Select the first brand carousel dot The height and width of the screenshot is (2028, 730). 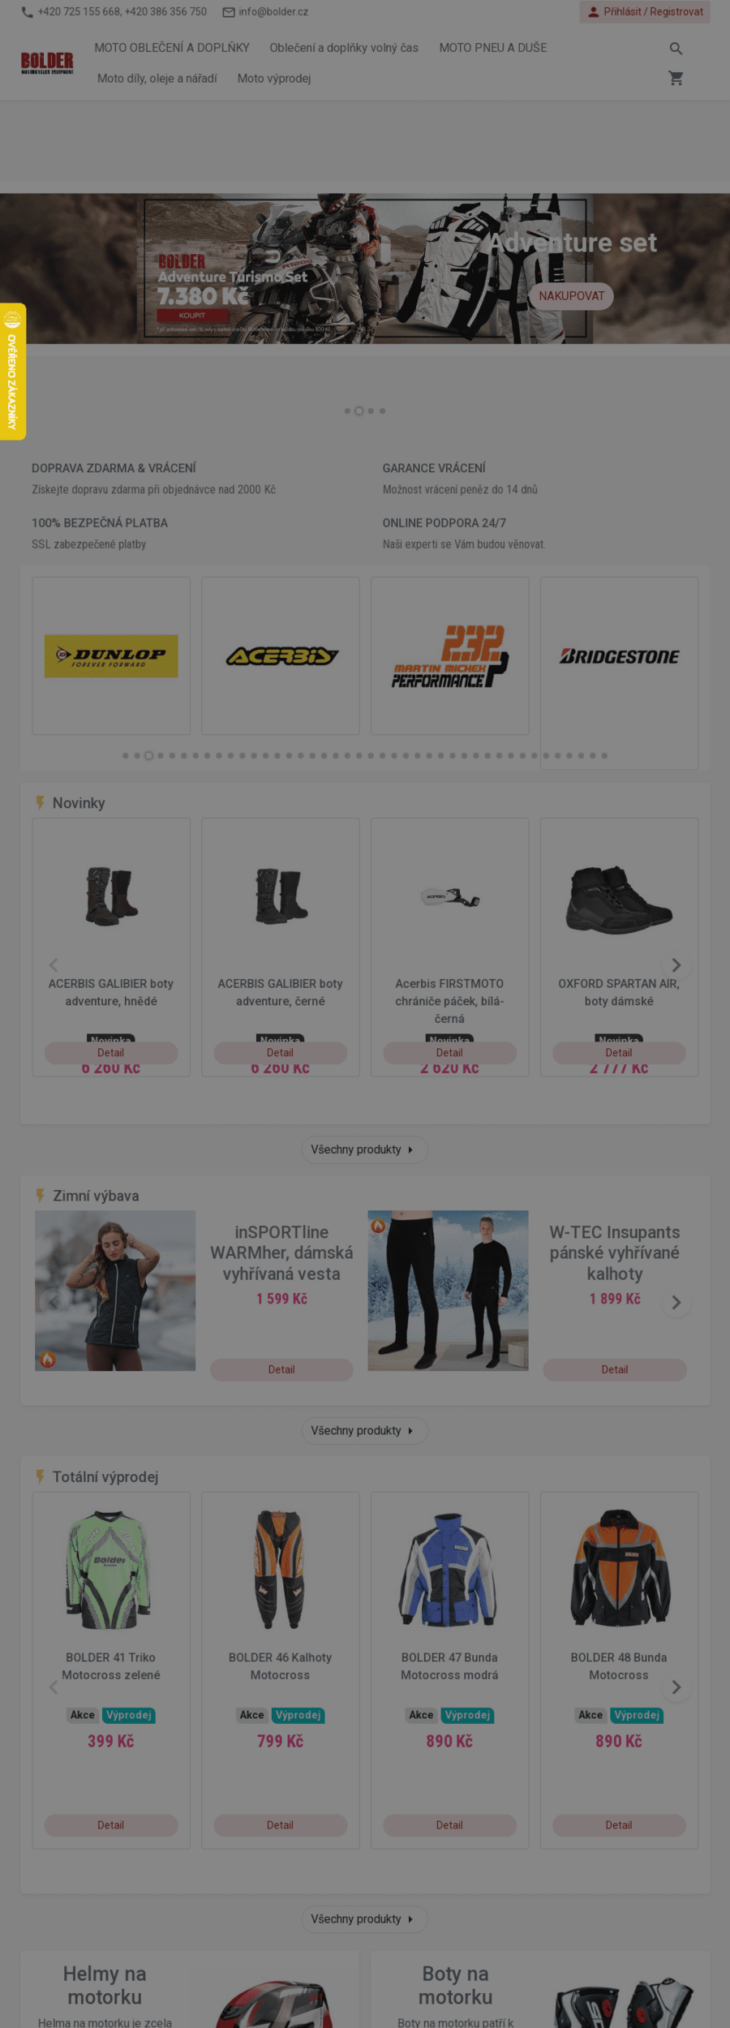125,756
